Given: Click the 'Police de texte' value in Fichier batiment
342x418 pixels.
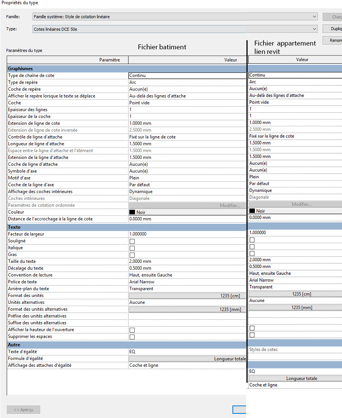Looking at the screenshot, I should [x=187, y=282].
